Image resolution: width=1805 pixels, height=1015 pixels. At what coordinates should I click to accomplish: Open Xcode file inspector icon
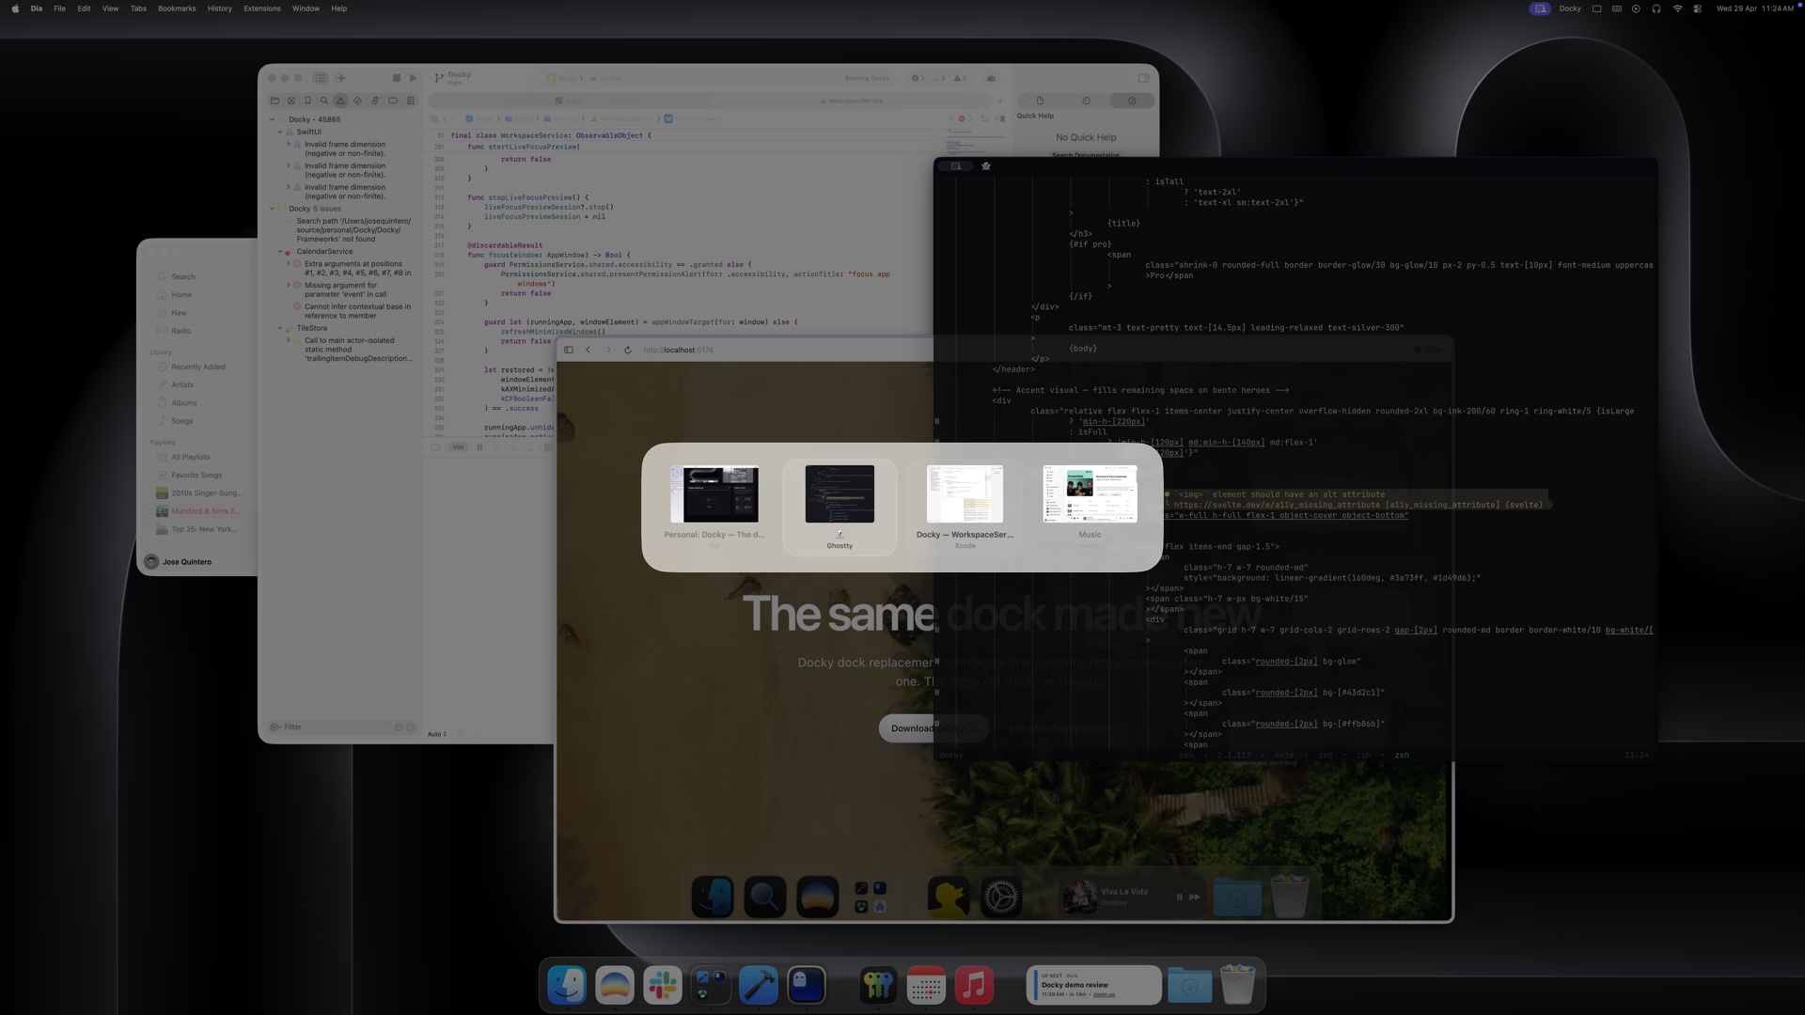[1040, 101]
